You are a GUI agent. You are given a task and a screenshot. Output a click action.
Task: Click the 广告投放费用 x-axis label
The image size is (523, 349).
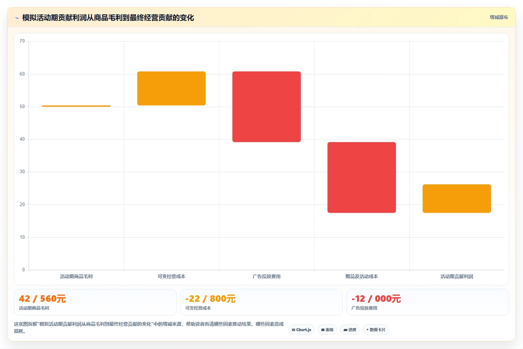267,276
